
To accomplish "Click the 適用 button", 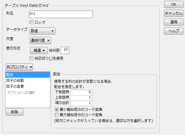I will point(174,22).
